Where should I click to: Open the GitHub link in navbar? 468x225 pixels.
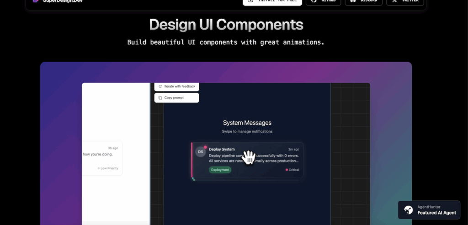point(324,1)
